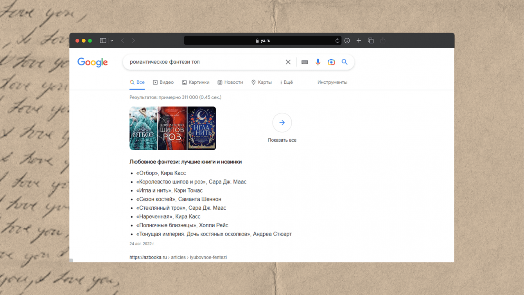Clear the search query with X icon

pos(288,62)
